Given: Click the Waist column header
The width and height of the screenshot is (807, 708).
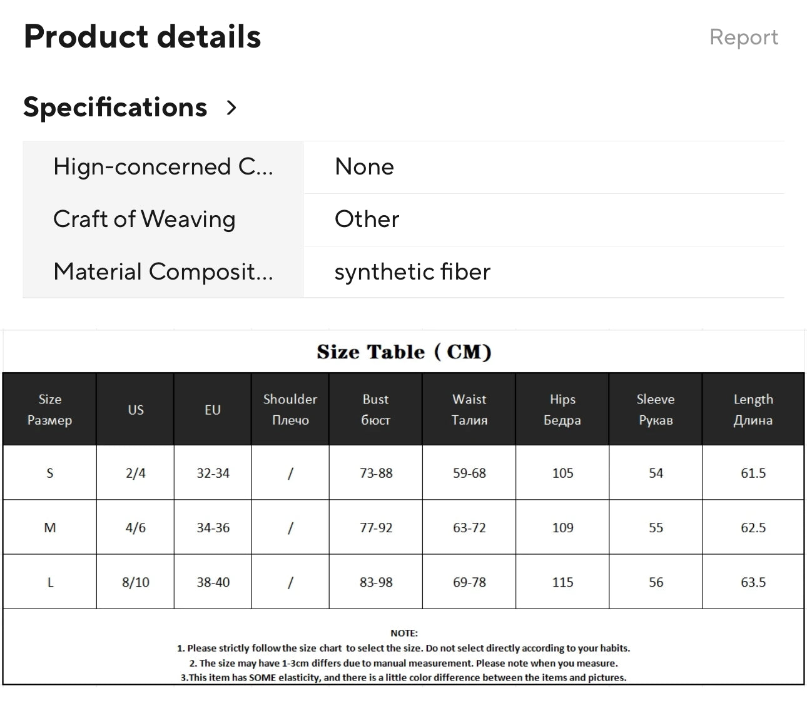Looking at the screenshot, I should coord(469,410).
